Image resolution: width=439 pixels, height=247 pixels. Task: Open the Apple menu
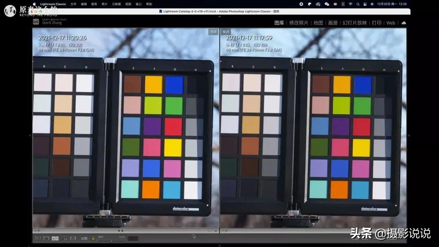click(35, 4)
